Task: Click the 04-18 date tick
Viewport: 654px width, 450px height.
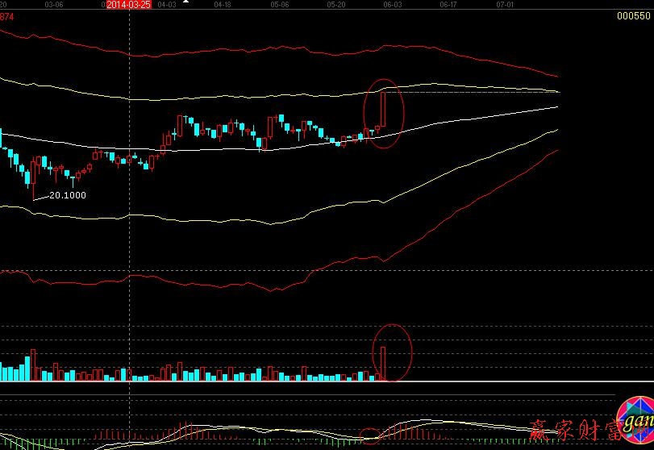Action: click(x=223, y=5)
